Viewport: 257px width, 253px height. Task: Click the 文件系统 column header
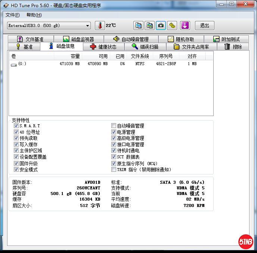click(140, 56)
